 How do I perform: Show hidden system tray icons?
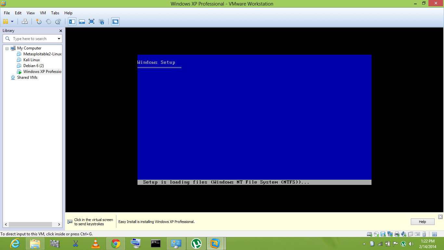click(364, 244)
